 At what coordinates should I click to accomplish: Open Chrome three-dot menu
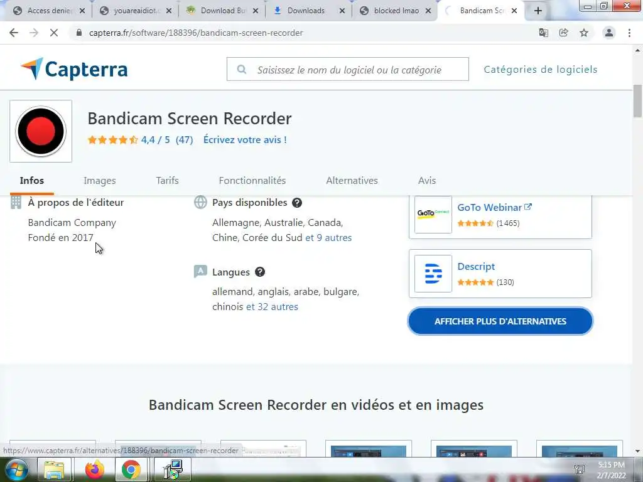pyautogui.click(x=629, y=33)
